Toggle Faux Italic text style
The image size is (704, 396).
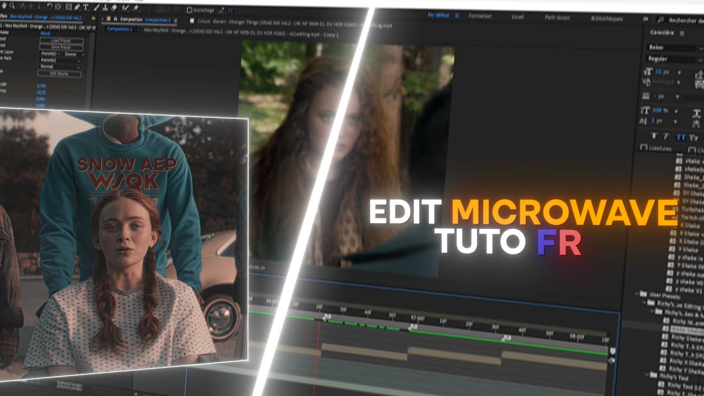[x=666, y=136]
